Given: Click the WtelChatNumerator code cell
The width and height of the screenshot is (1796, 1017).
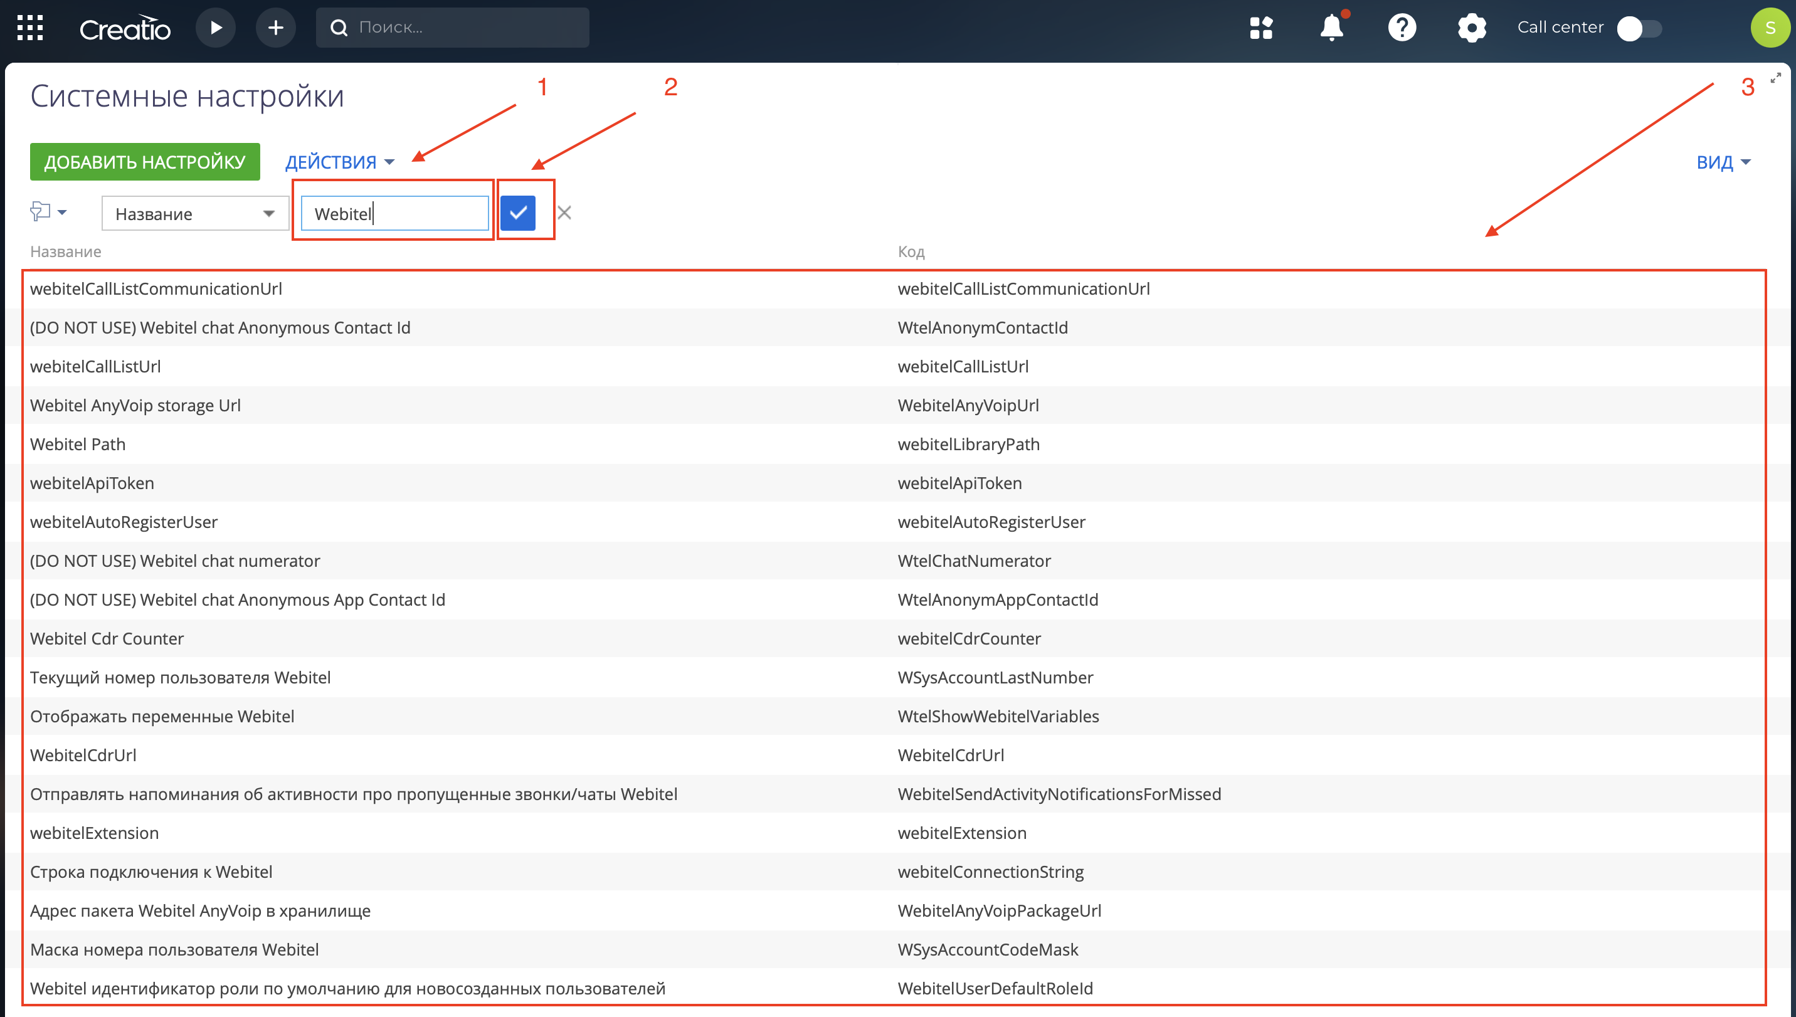Looking at the screenshot, I should [x=975, y=561].
